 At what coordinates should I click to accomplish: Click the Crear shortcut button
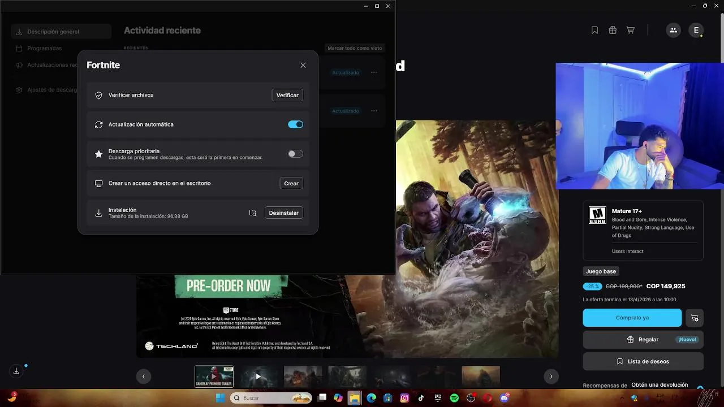click(291, 183)
